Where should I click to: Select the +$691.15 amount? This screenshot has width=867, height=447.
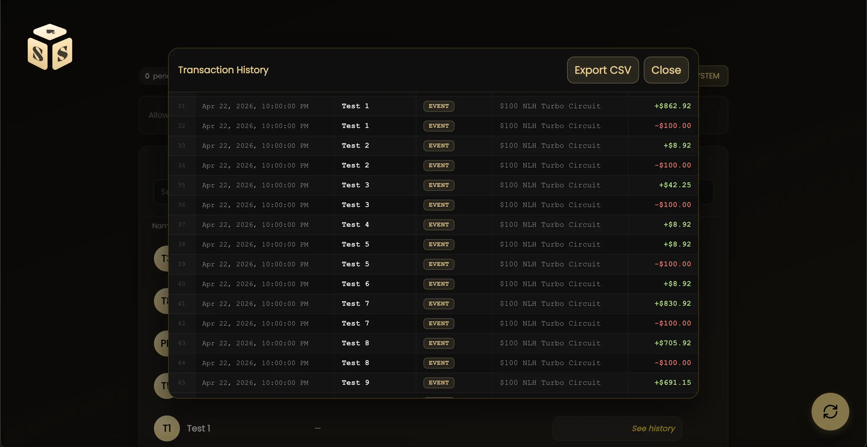pos(672,383)
